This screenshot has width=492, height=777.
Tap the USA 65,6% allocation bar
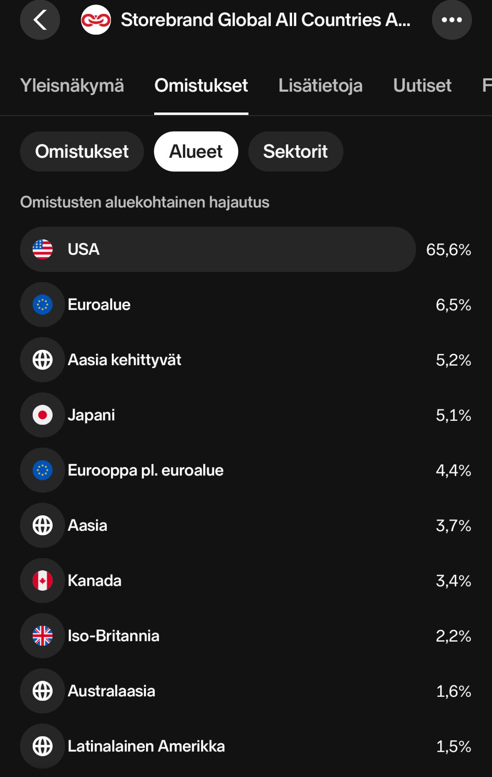pos(218,249)
